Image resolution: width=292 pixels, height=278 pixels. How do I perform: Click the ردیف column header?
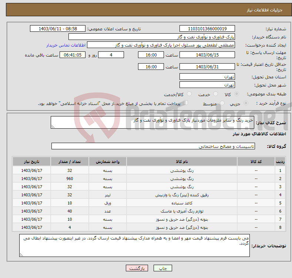[280, 162]
